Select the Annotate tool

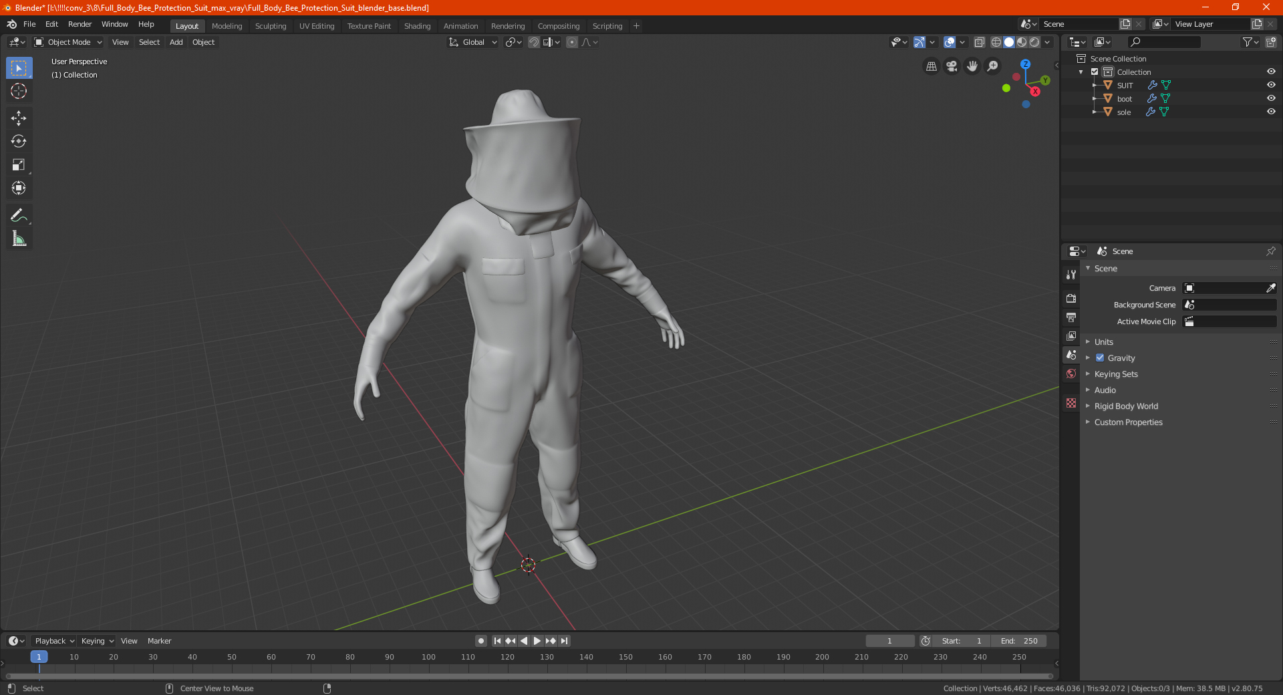click(19, 215)
